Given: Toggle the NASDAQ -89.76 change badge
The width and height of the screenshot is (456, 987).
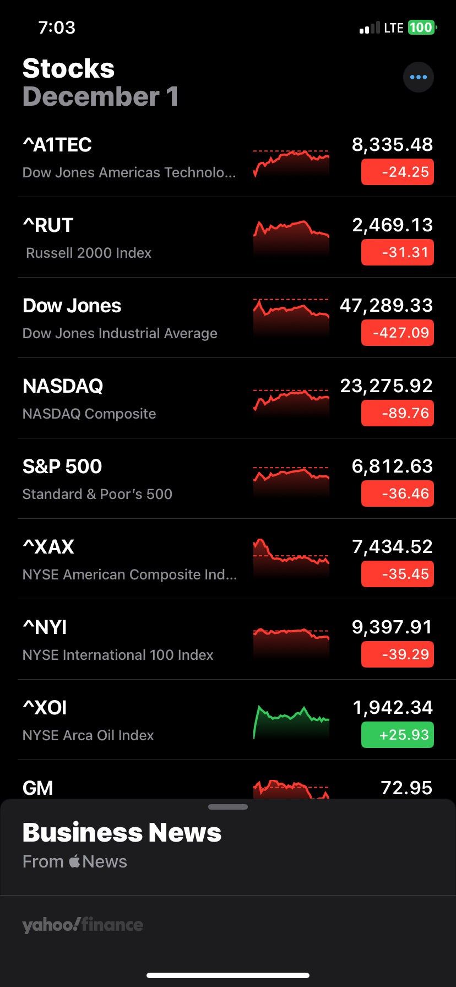Looking at the screenshot, I should pyautogui.click(x=397, y=414).
